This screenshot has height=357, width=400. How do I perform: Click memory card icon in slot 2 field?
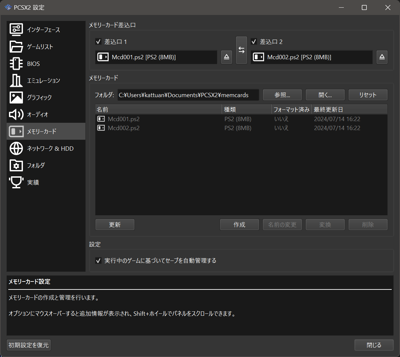[x=258, y=57]
